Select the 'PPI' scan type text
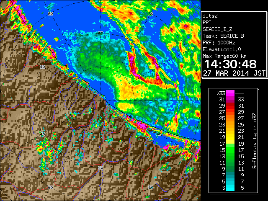 pos(207,23)
